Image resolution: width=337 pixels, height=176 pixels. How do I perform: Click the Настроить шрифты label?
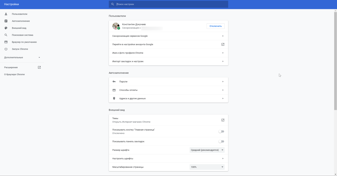point(123,158)
